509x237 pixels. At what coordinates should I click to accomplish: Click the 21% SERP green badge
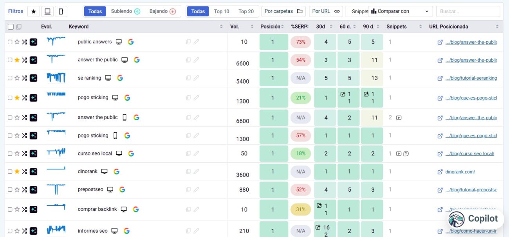pyautogui.click(x=301, y=98)
